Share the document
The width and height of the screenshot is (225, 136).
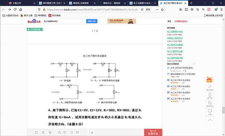[78, 132]
